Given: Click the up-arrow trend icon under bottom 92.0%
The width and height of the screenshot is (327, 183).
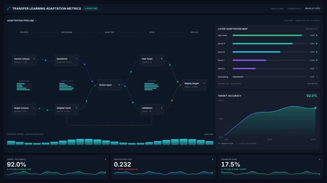Looking at the screenshot, I should tap(8, 169).
